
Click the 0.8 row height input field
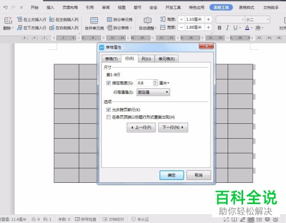145,83
